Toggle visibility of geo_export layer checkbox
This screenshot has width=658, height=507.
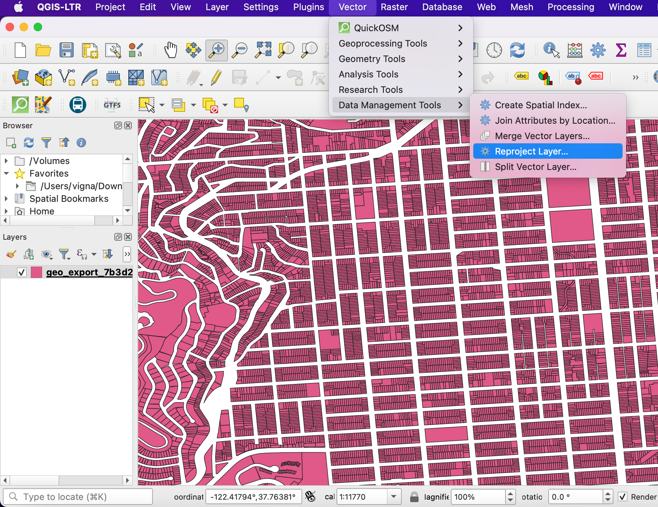tap(22, 272)
